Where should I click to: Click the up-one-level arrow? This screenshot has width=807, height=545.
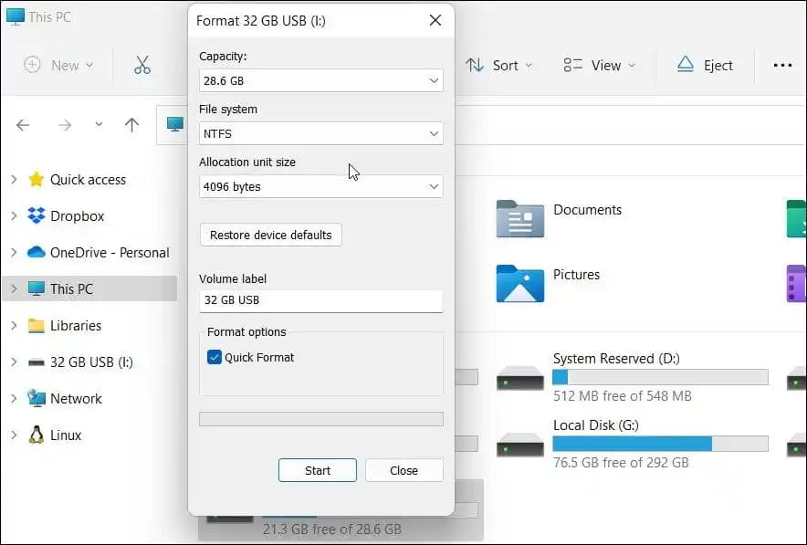(131, 124)
